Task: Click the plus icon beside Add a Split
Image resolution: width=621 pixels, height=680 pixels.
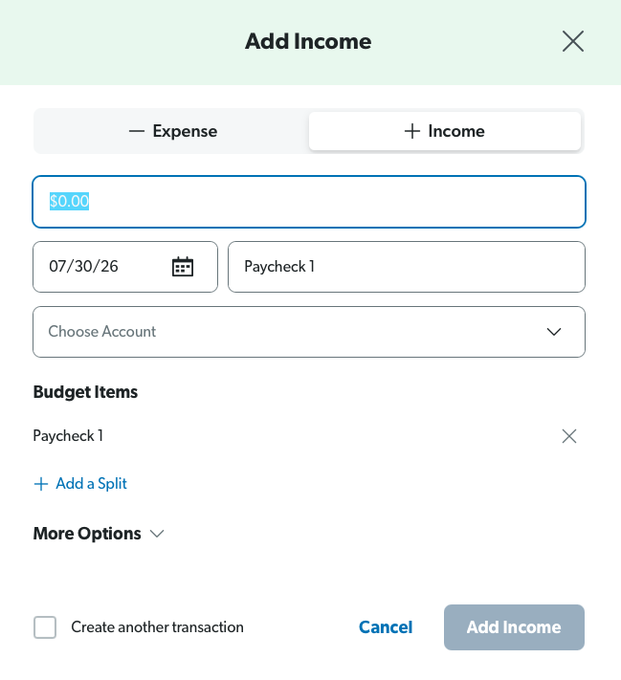Action: 41,484
